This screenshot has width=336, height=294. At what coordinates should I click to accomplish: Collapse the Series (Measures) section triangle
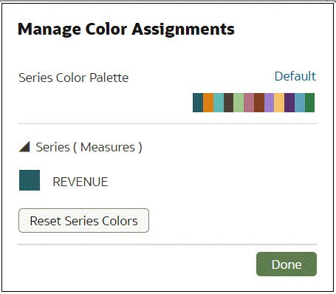tap(24, 147)
